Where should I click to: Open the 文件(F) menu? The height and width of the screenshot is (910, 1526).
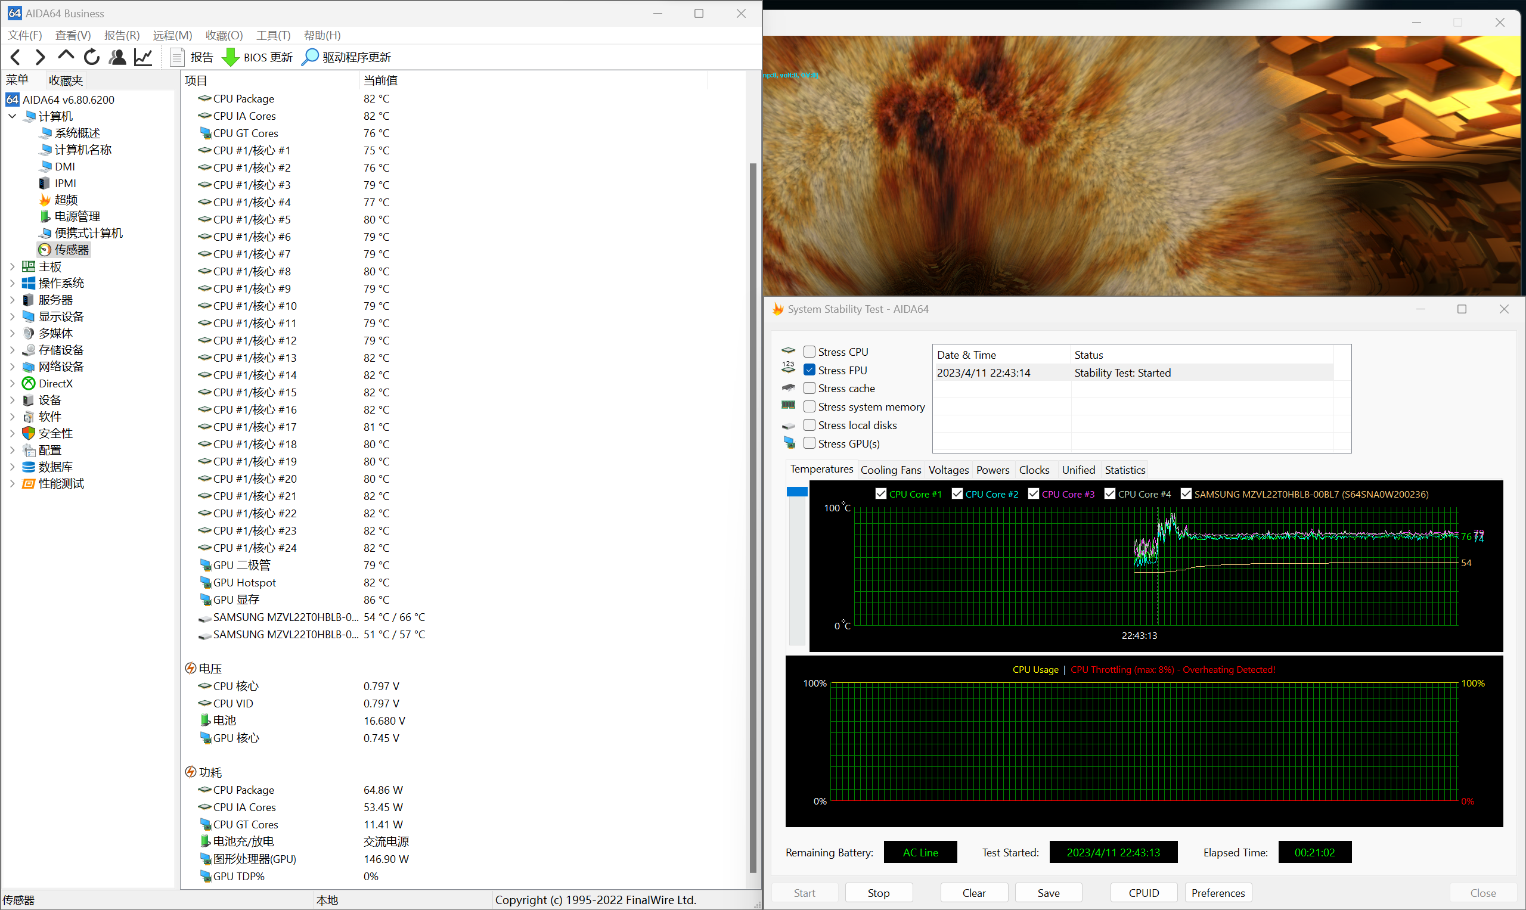[x=24, y=36]
